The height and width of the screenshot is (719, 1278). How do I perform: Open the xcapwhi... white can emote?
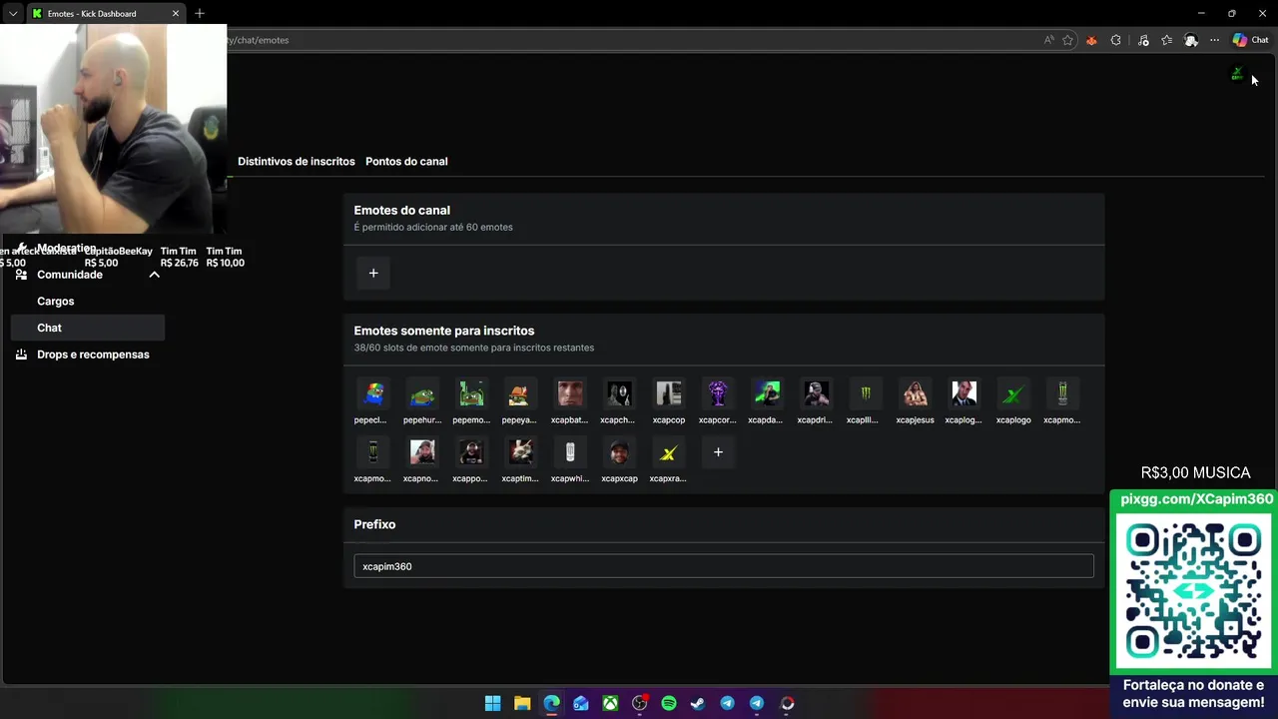tap(570, 452)
